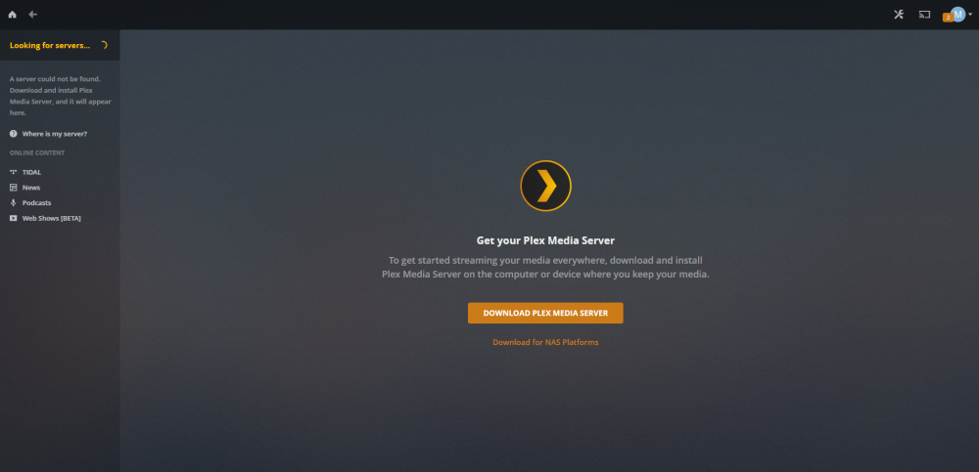Click the TIDAL logo icon
The width and height of the screenshot is (979, 472).
[13, 172]
